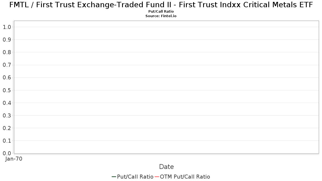The width and height of the screenshot is (322, 181).
Task: Click the 0.1 y-axis tick label
Action: (7, 141)
